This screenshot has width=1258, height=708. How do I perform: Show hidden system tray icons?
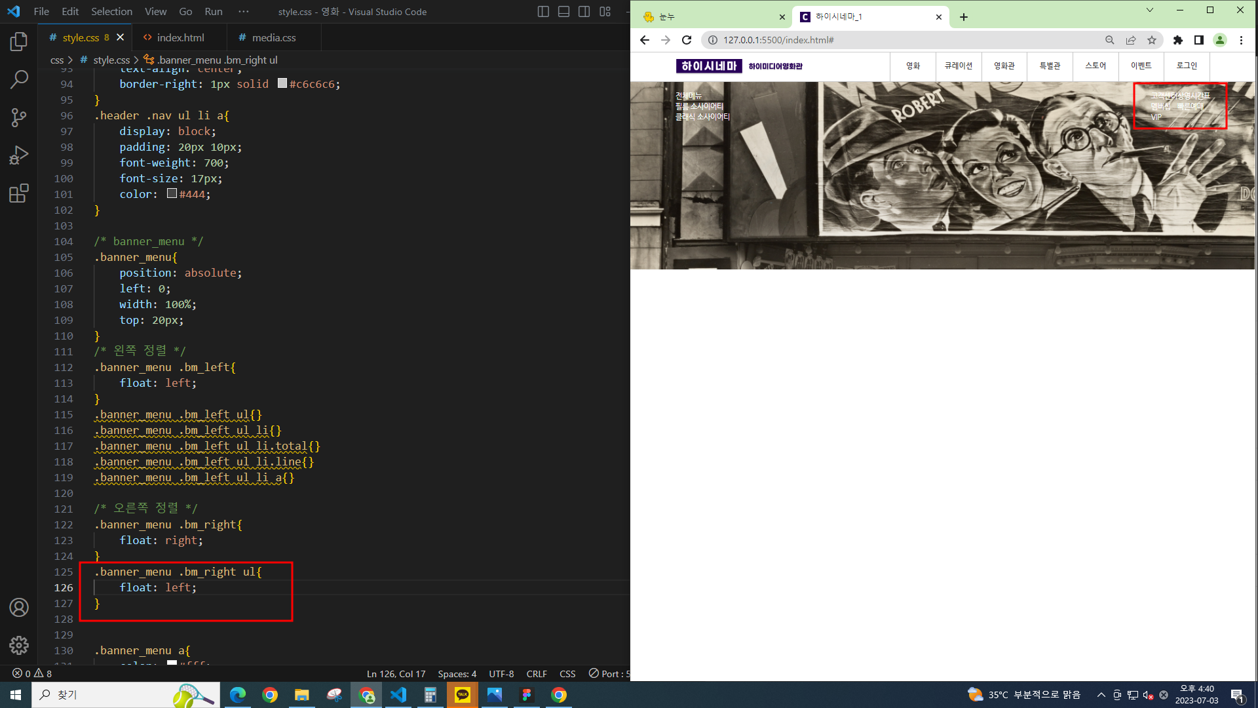(x=1101, y=695)
